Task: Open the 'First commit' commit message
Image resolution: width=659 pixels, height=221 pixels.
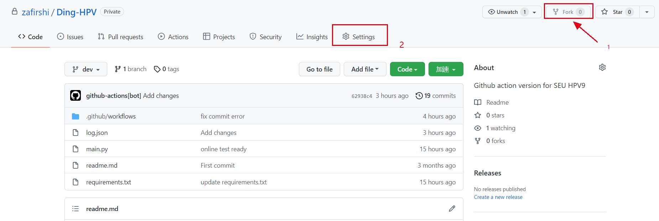Action: 218,165
